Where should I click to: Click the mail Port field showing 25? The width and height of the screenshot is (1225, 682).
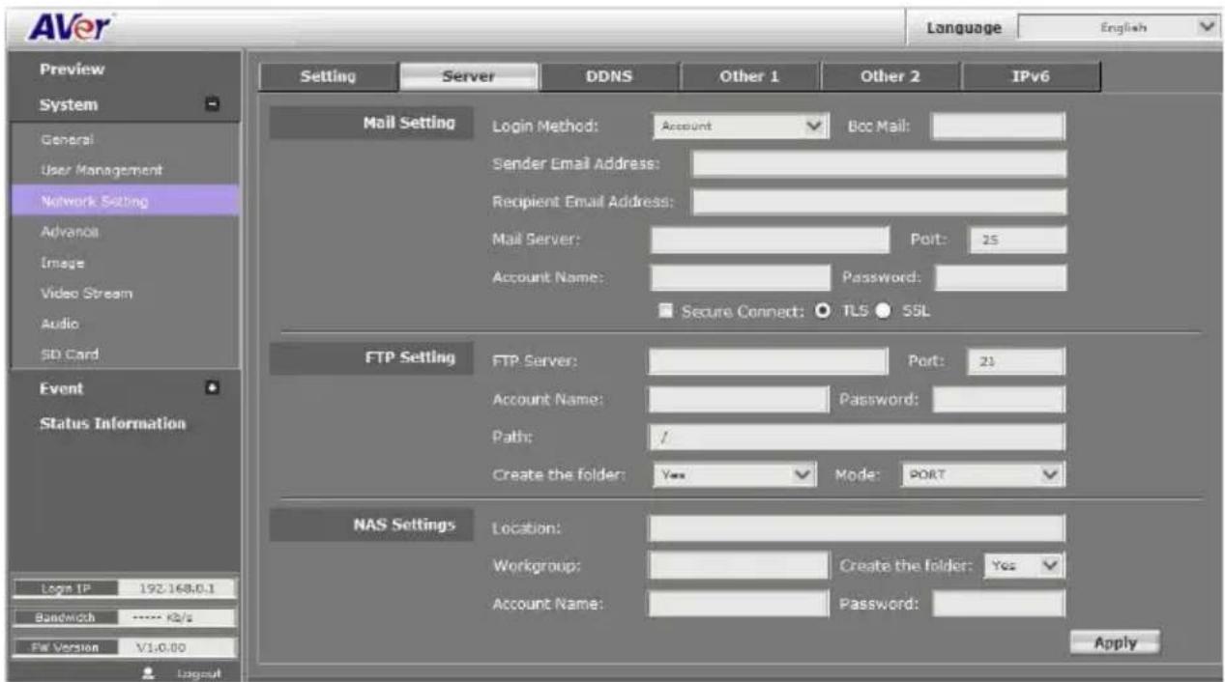pos(1017,241)
